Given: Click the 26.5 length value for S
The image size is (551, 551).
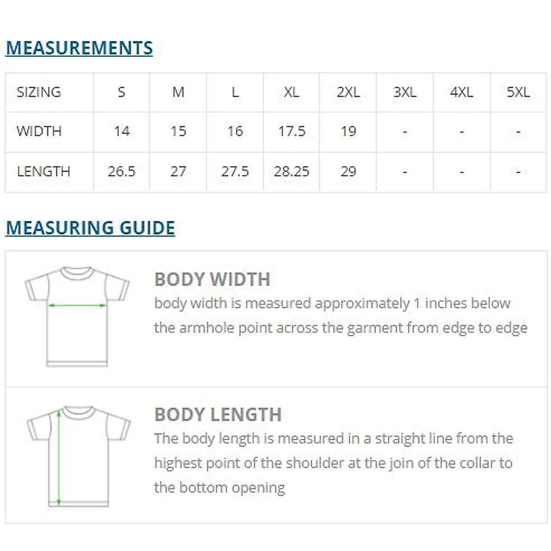Looking at the screenshot, I should [121, 172].
